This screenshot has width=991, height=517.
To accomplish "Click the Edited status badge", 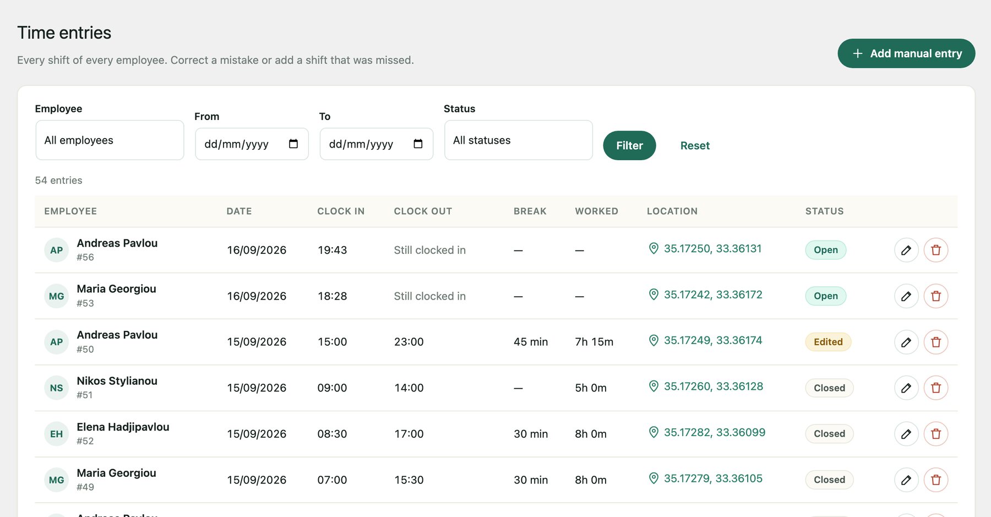I will pyautogui.click(x=828, y=342).
